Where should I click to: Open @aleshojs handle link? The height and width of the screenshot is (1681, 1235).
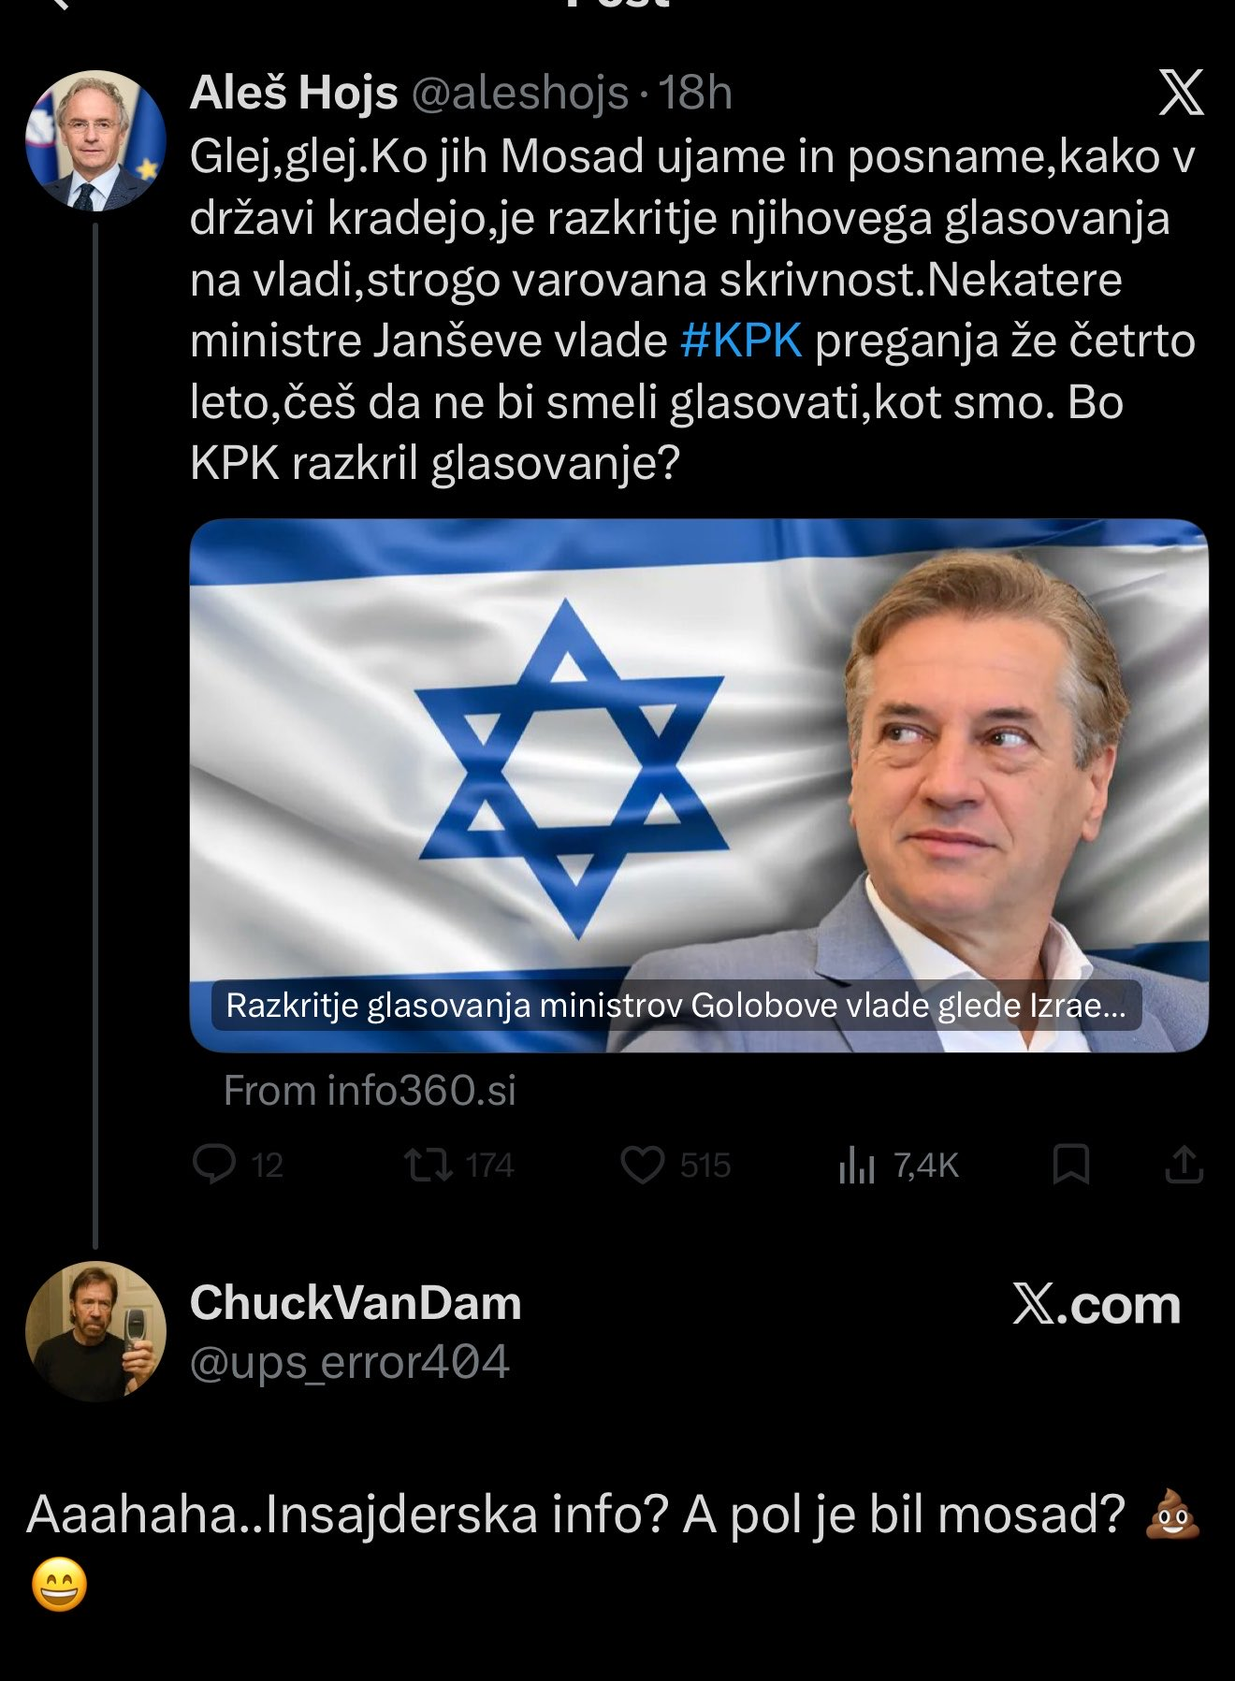point(519,93)
